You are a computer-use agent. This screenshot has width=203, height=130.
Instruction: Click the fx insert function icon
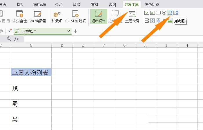tap(16, 38)
